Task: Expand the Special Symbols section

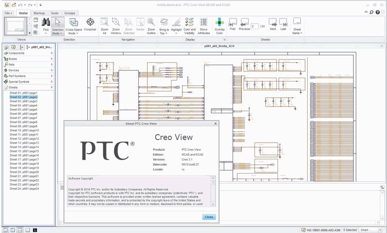Action: tap(52, 81)
